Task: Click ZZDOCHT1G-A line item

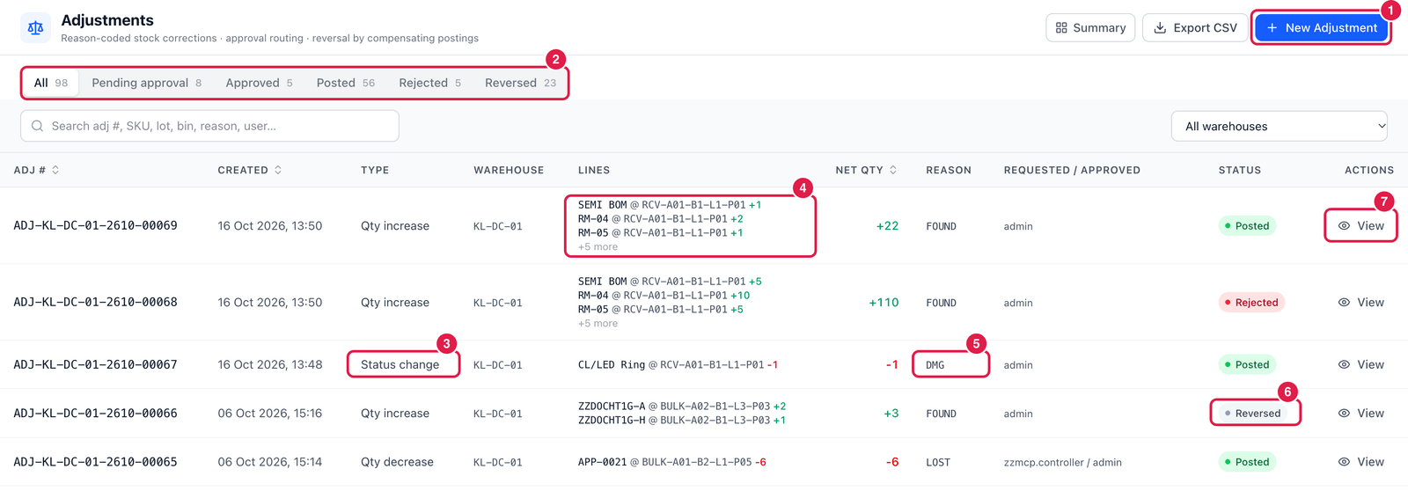Action: (x=682, y=407)
